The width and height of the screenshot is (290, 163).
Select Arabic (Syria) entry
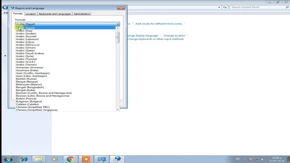click(65, 56)
